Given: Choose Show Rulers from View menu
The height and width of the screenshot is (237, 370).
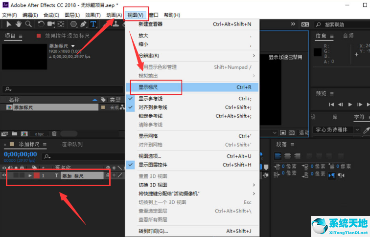Looking at the screenshot, I should point(192,87).
